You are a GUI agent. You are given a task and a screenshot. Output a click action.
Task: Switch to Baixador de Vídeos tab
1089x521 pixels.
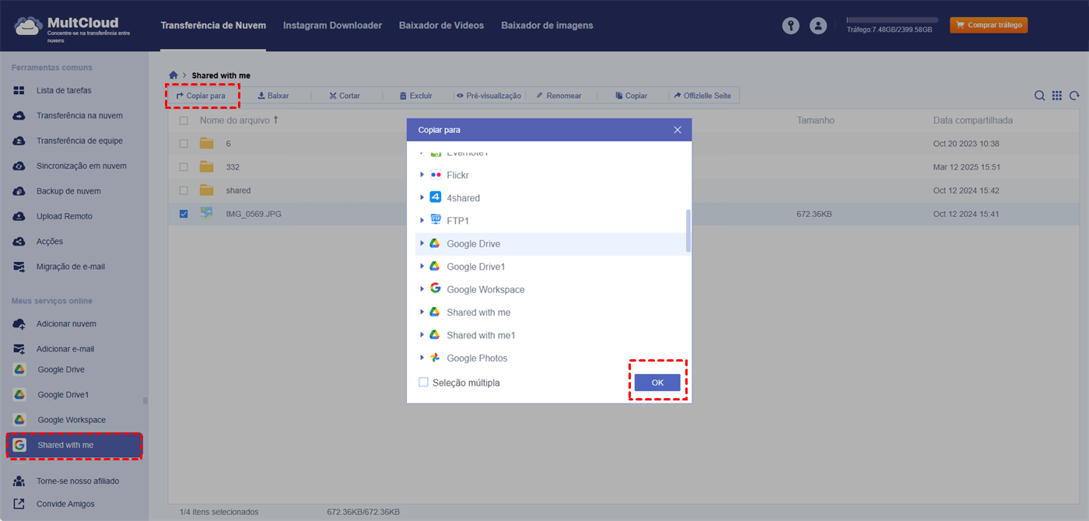441,26
